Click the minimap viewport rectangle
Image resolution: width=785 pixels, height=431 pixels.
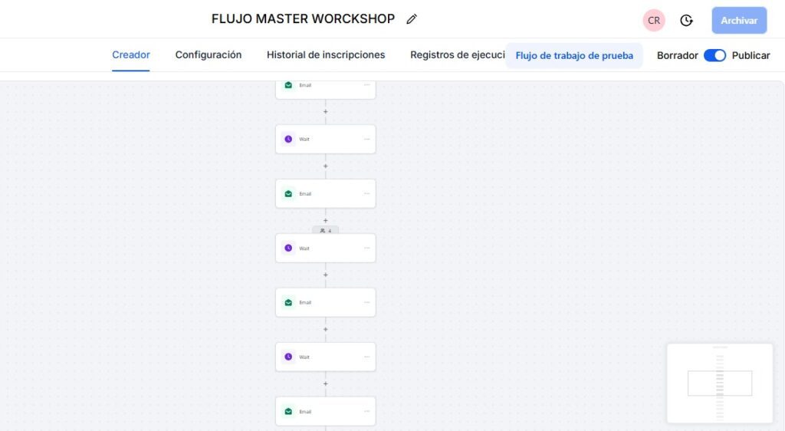pos(719,383)
